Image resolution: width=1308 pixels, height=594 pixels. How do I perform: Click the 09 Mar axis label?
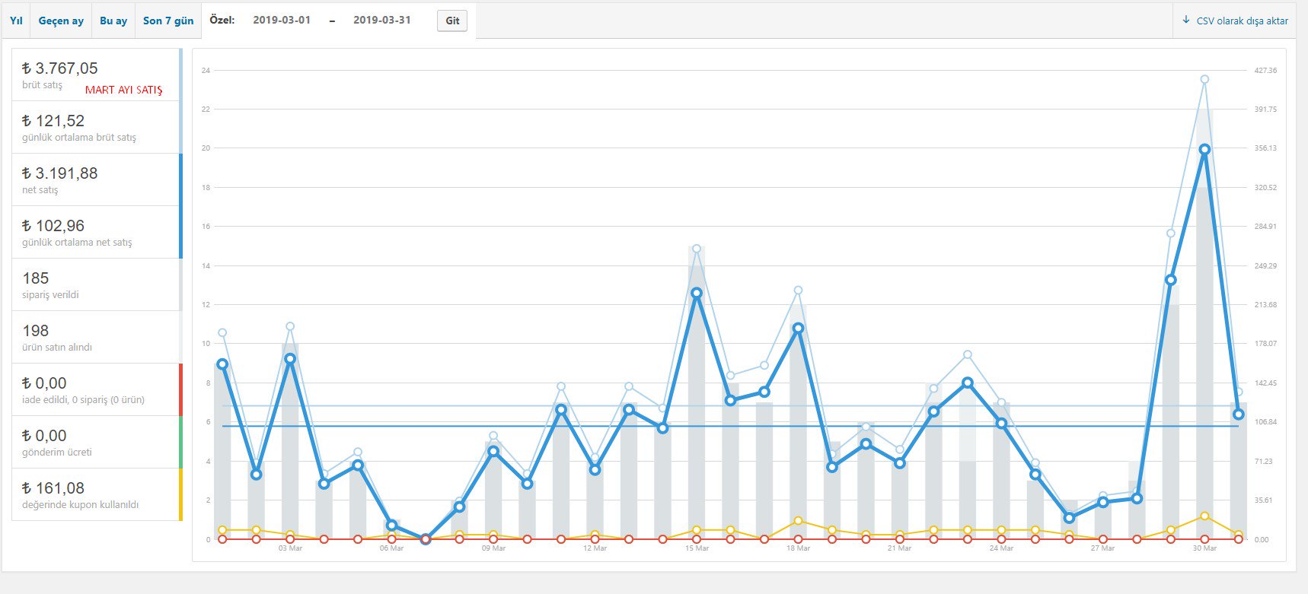493,548
